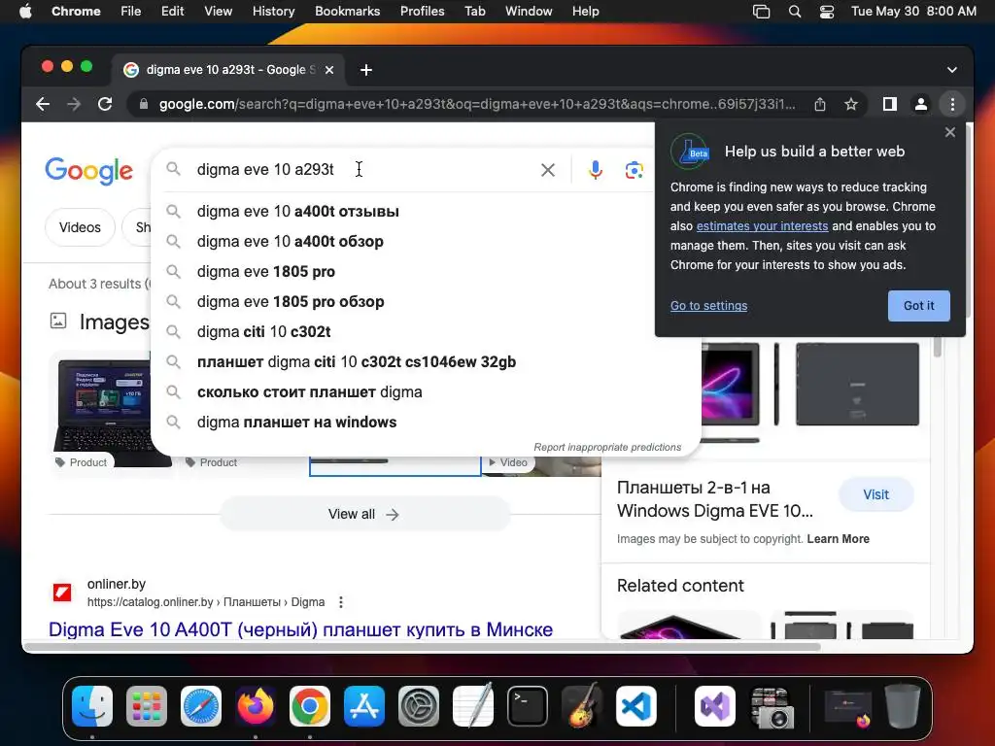Open System Settings from the dock
The width and height of the screenshot is (995, 746).
(x=419, y=706)
